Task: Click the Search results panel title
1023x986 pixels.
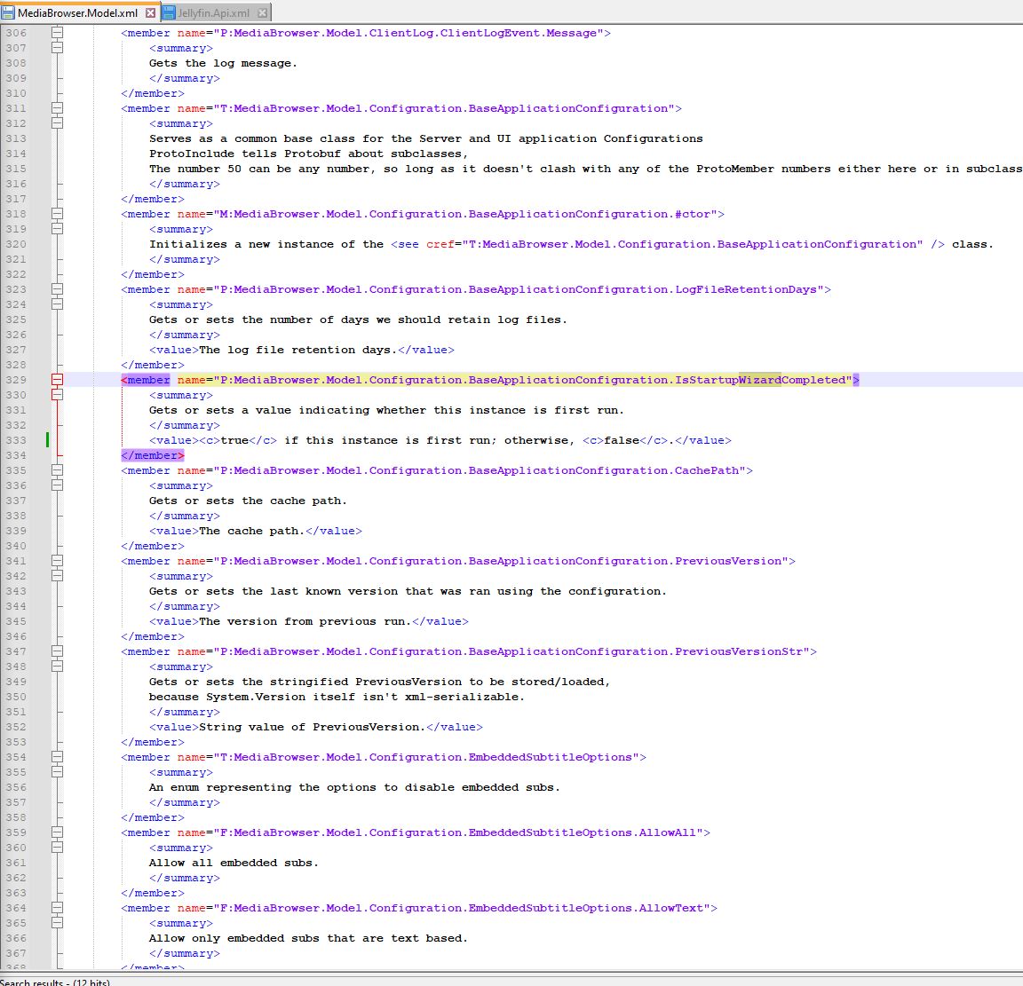Action: coord(55,982)
